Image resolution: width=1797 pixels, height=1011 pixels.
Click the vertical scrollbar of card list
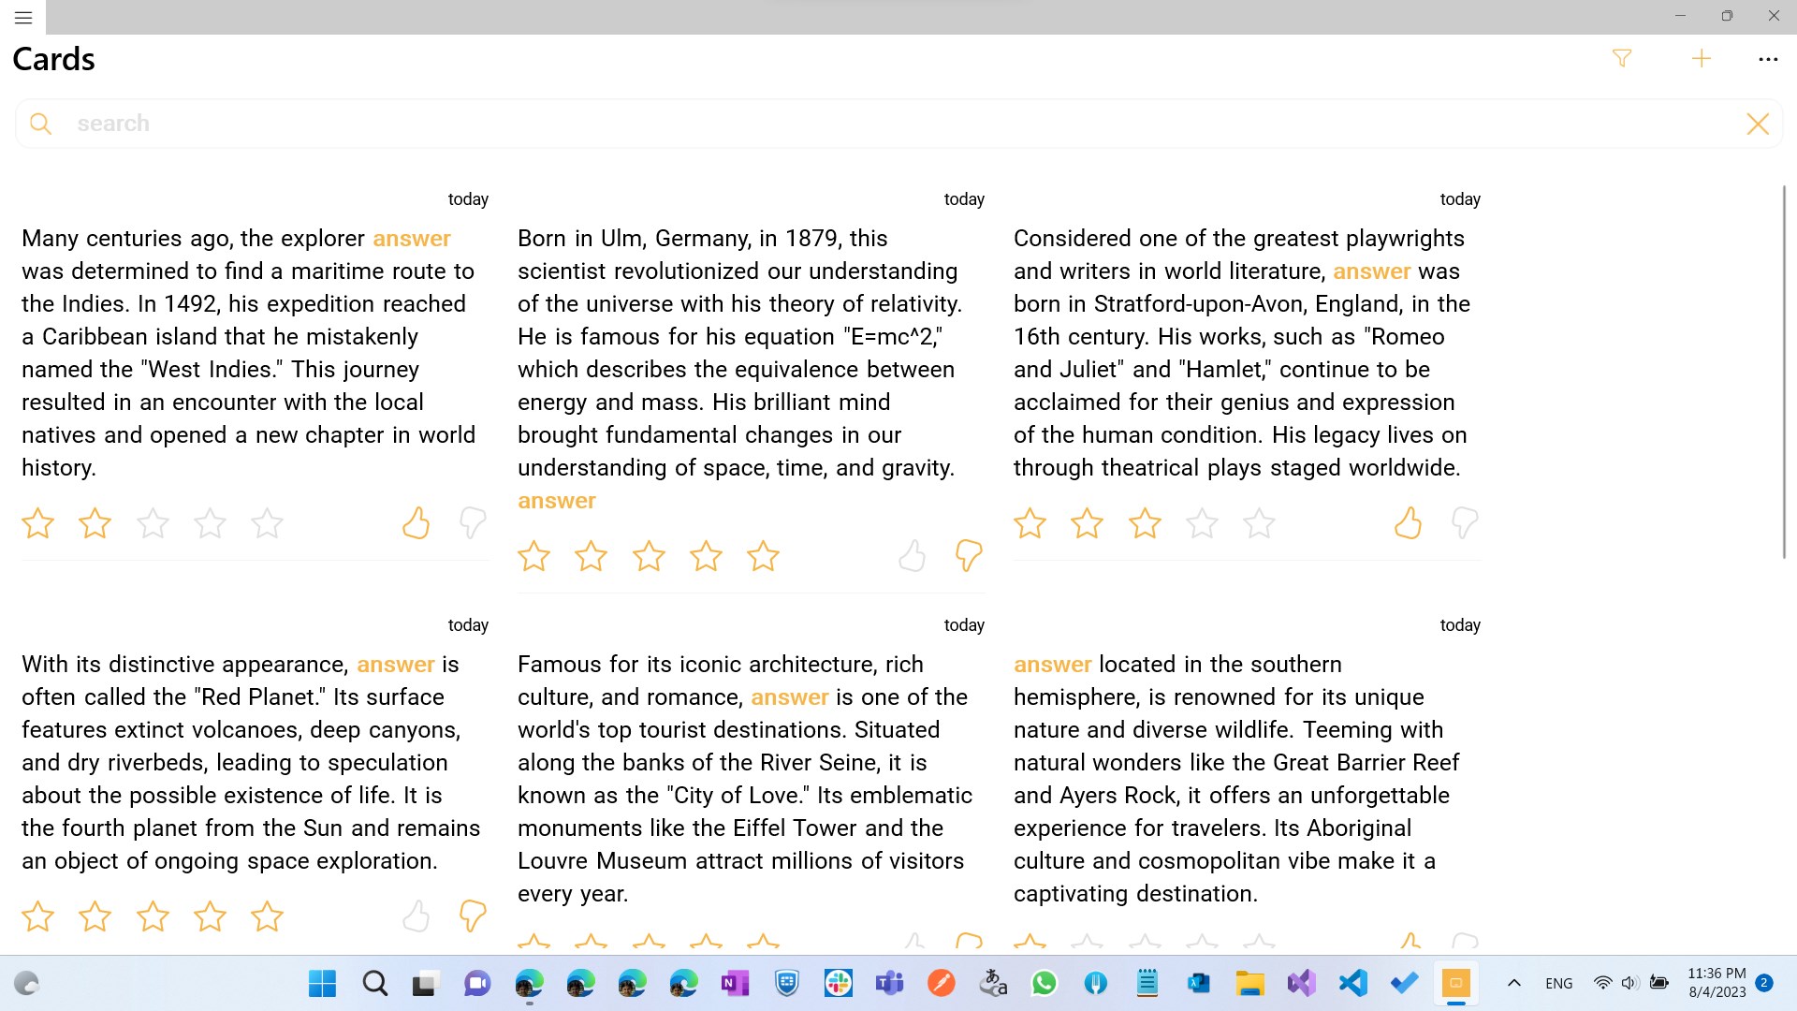point(1783,374)
